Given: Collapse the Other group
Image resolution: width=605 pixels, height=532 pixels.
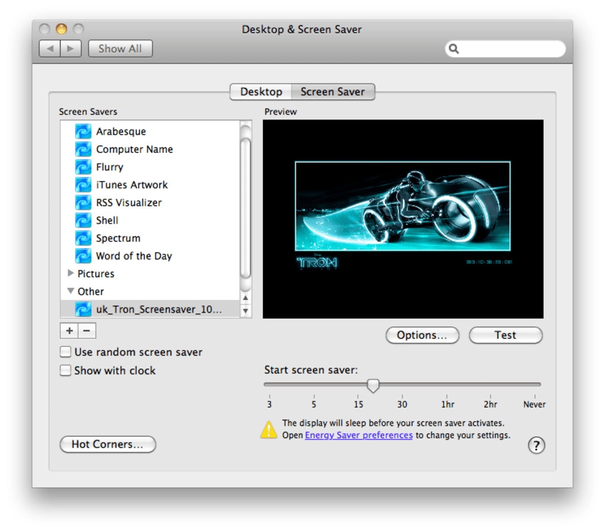Looking at the screenshot, I should 71,291.
